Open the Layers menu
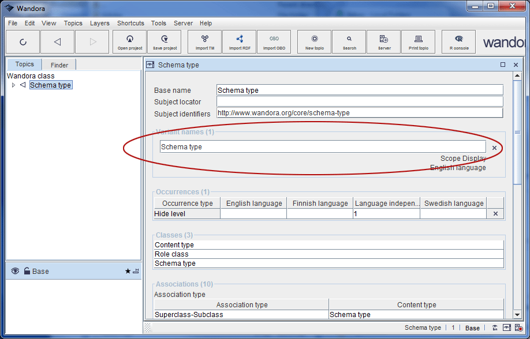530x339 pixels. coord(99,23)
